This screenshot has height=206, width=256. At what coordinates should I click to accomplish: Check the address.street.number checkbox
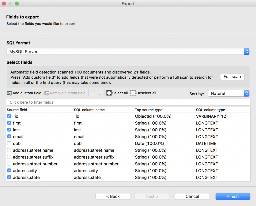tap(9, 164)
